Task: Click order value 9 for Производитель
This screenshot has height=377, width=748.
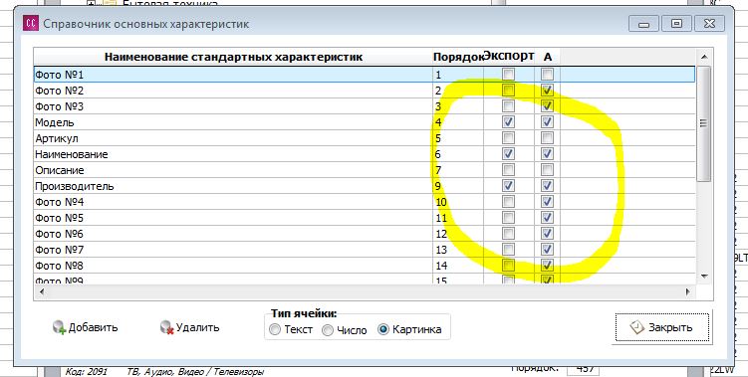Action: 438,186
